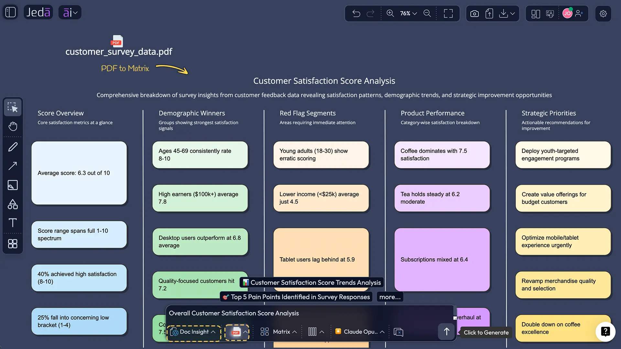The width and height of the screenshot is (621, 349).
Task: Choose the selection pointer tool
Action: 13,107
